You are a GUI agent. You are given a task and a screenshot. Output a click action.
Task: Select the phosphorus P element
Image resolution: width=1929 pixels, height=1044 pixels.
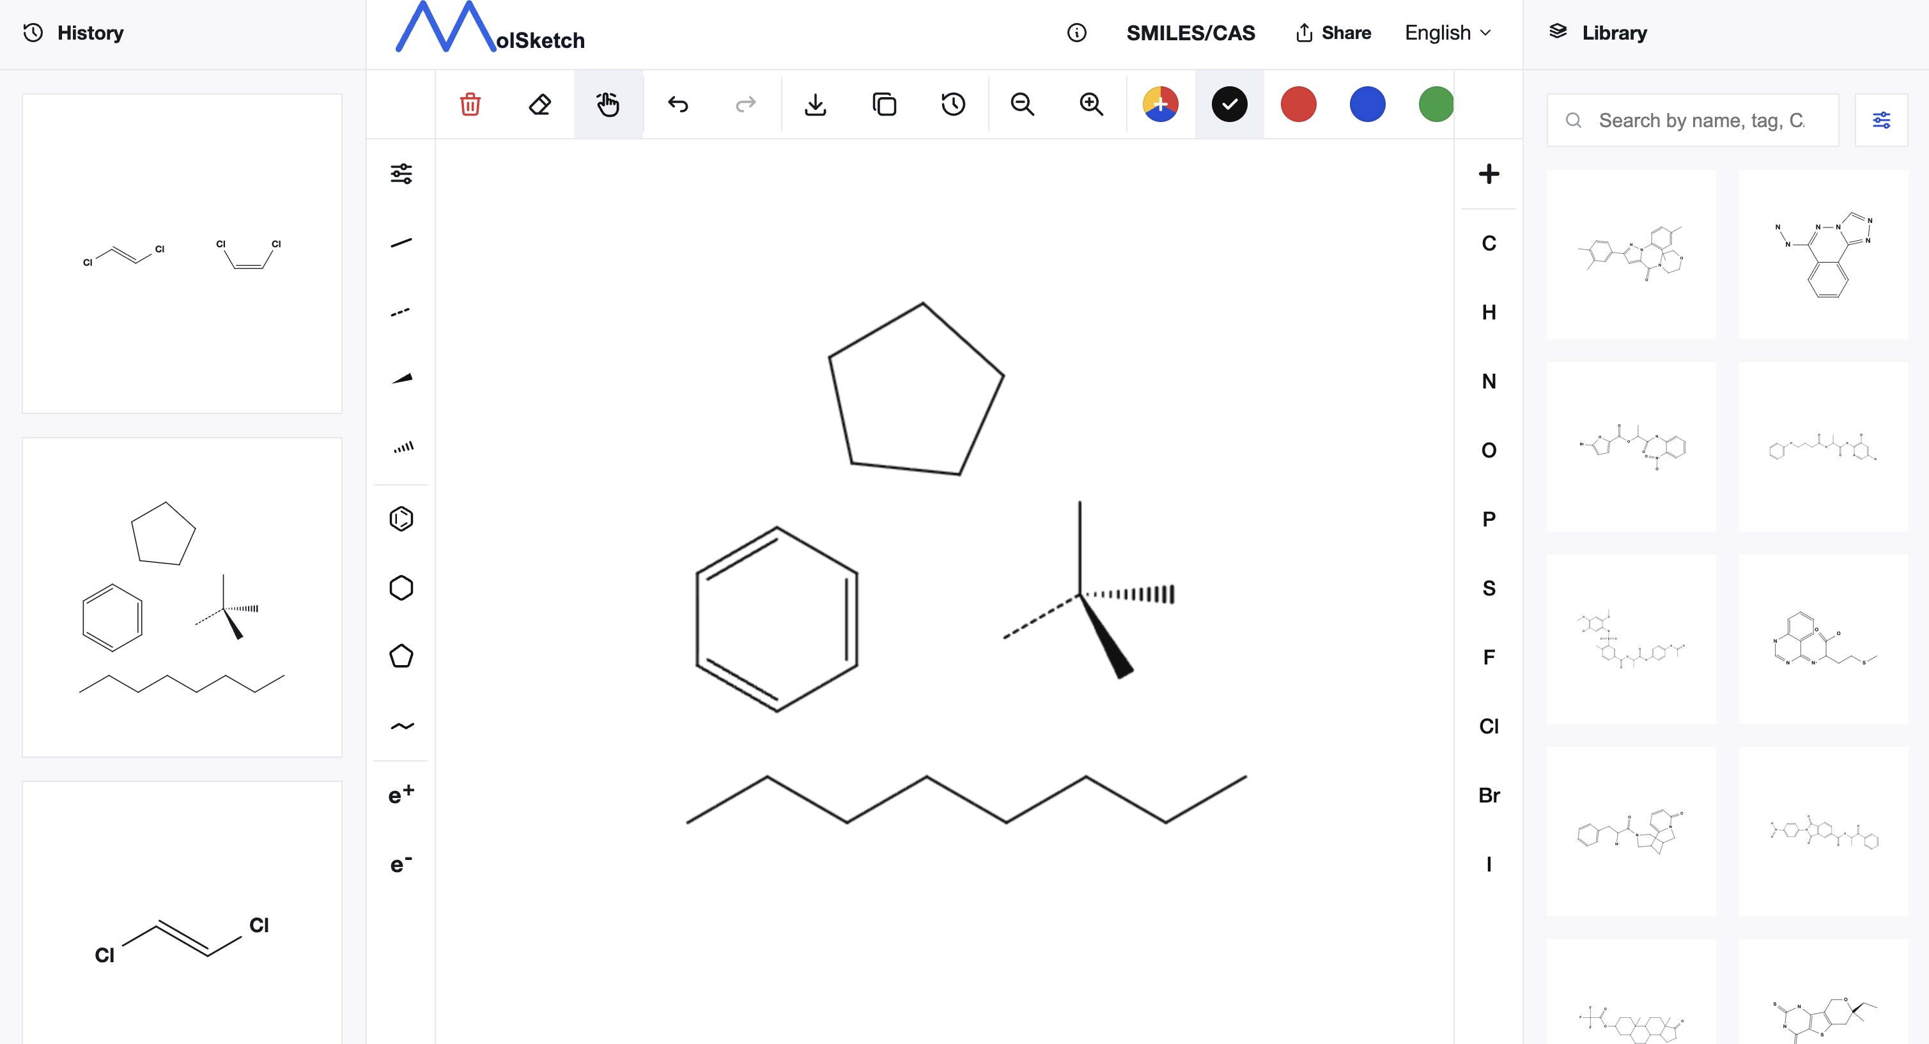[1489, 519]
